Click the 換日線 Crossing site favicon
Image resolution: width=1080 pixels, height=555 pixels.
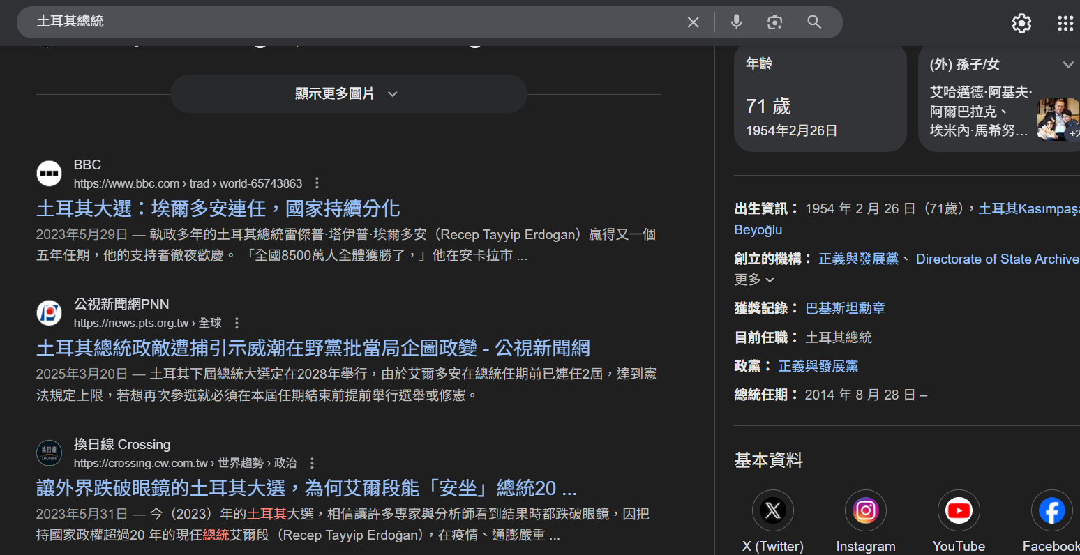point(50,453)
